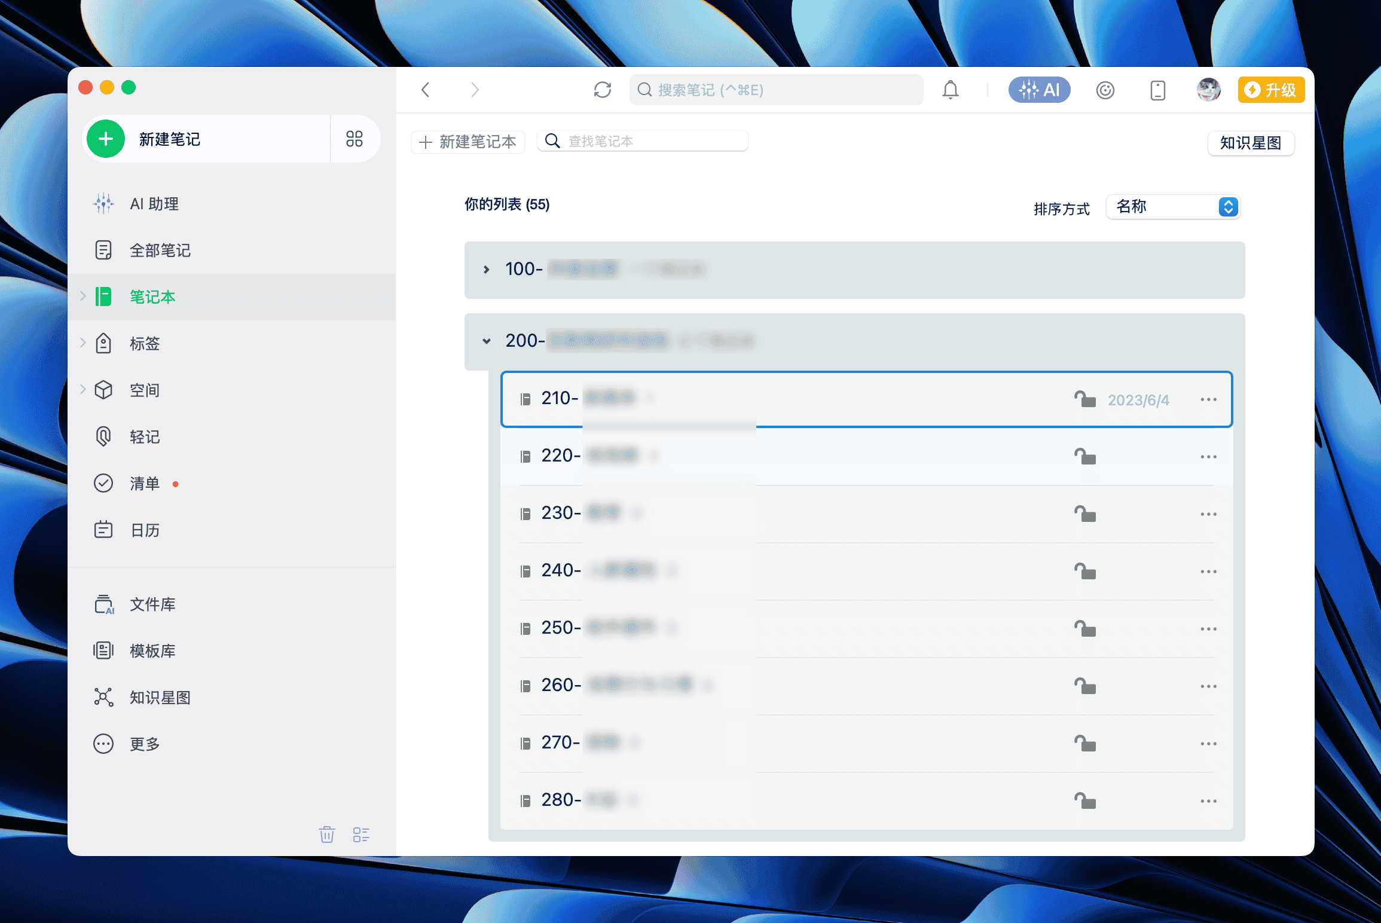Expand the 100- notebook stack
The width and height of the screenshot is (1381, 923).
[487, 270]
